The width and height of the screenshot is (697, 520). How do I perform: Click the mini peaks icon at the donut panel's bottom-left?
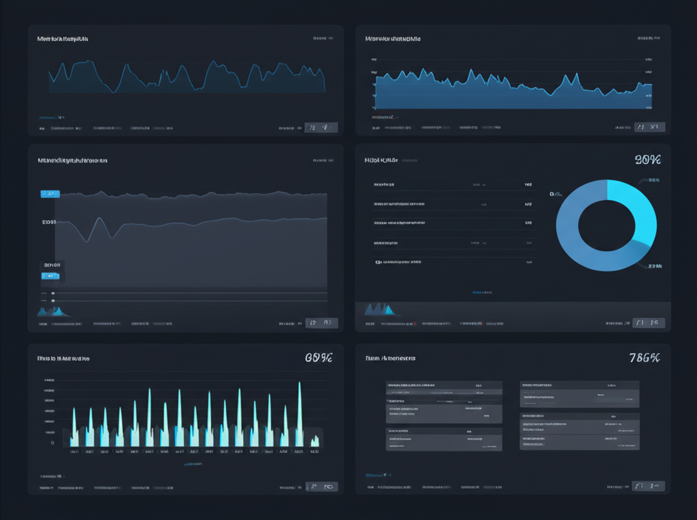coord(380,310)
